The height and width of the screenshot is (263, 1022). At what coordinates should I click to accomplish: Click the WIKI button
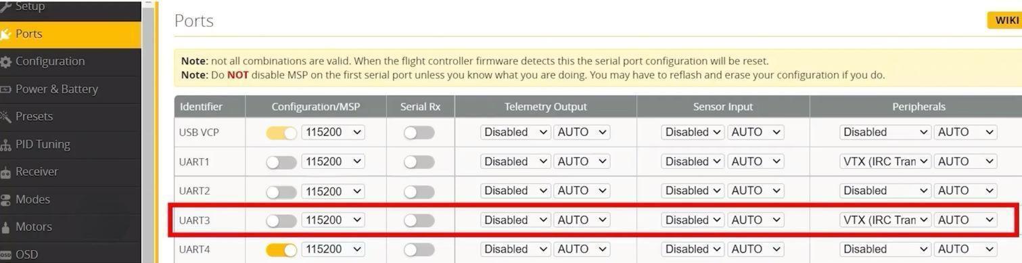tap(1005, 20)
